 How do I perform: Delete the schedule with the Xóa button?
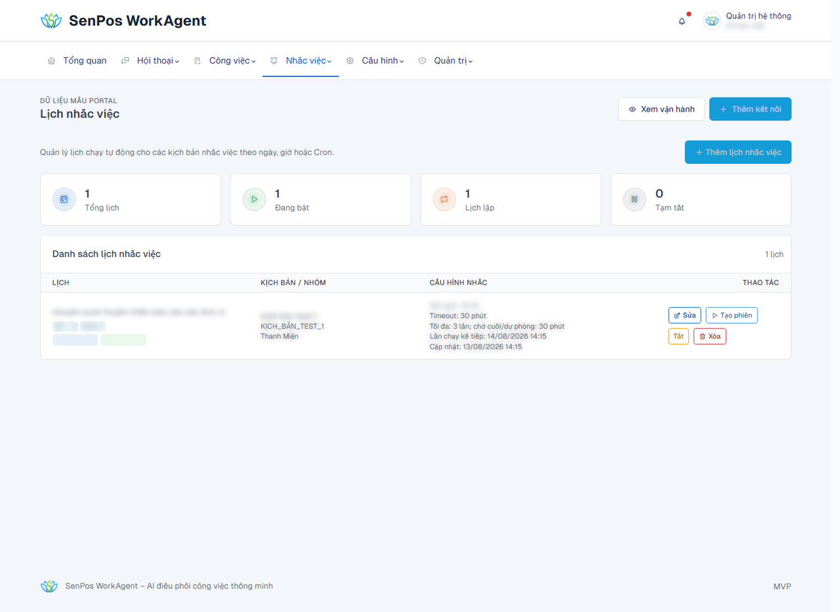[709, 337]
